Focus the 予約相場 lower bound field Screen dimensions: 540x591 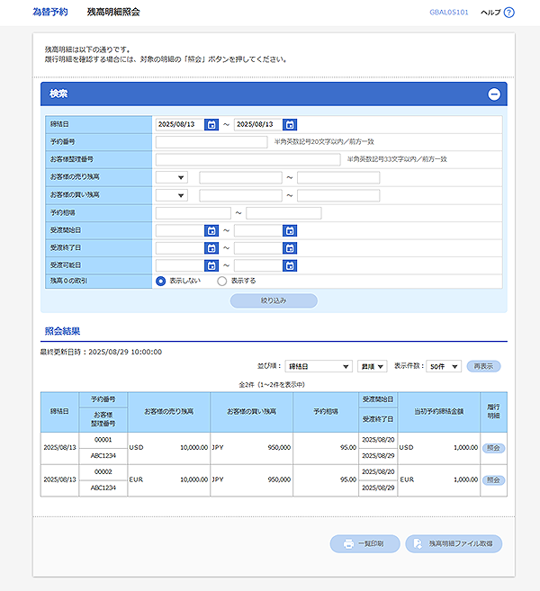coord(193,213)
